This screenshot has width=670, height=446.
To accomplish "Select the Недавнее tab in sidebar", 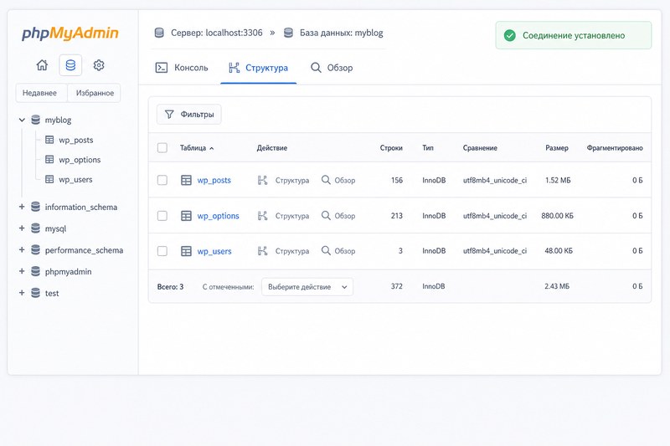I will tap(41, 93).
